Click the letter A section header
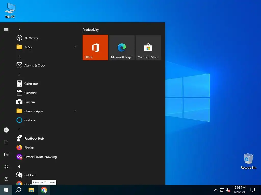Screen dimensions: 261x195 click(x=19, y=57)
